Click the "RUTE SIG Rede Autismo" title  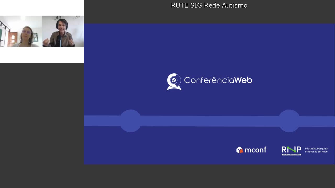(209, 5)
